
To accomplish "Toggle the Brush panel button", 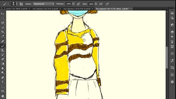I will pyautogui.click(x=21, y=4).
